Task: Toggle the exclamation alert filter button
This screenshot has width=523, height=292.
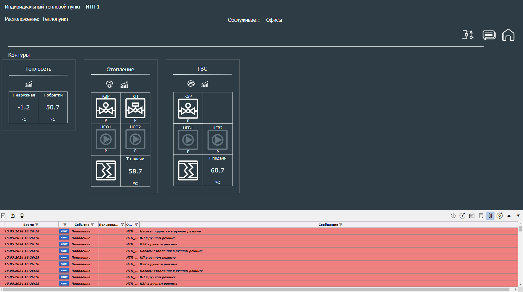Action: (x=453, y=216)
